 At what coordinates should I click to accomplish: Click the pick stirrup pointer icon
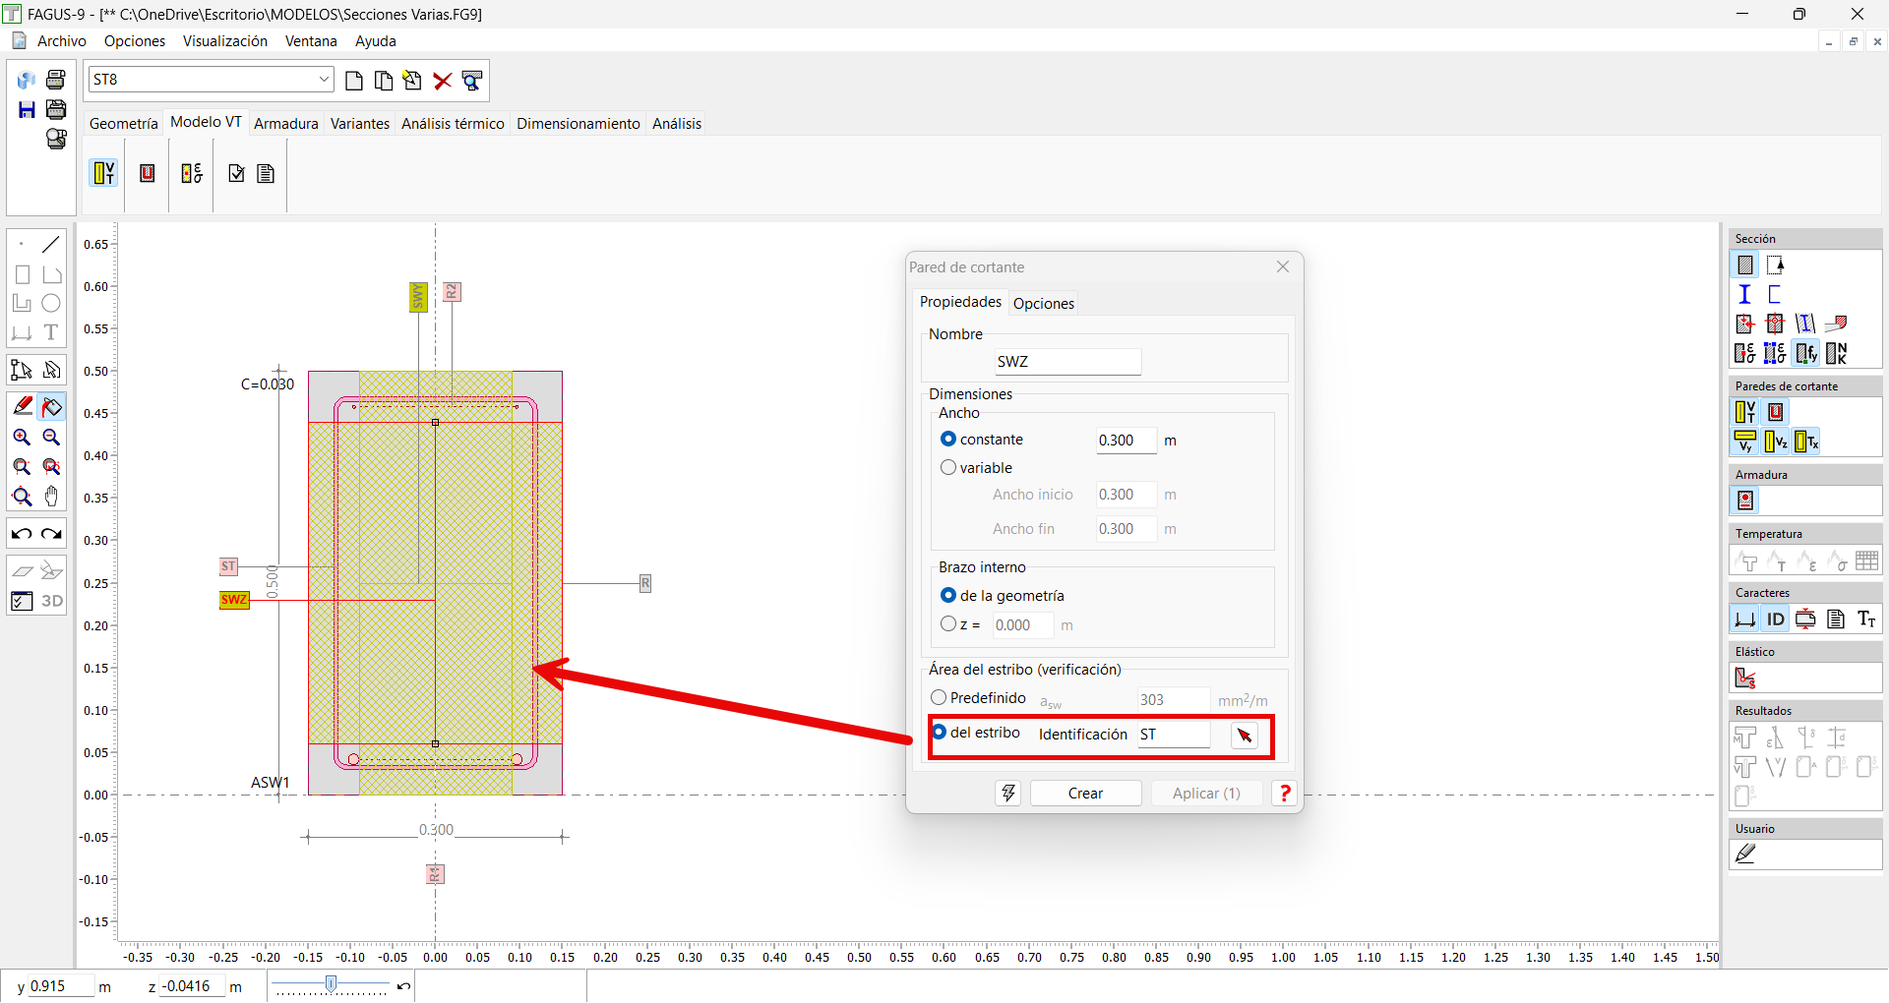1245,736
